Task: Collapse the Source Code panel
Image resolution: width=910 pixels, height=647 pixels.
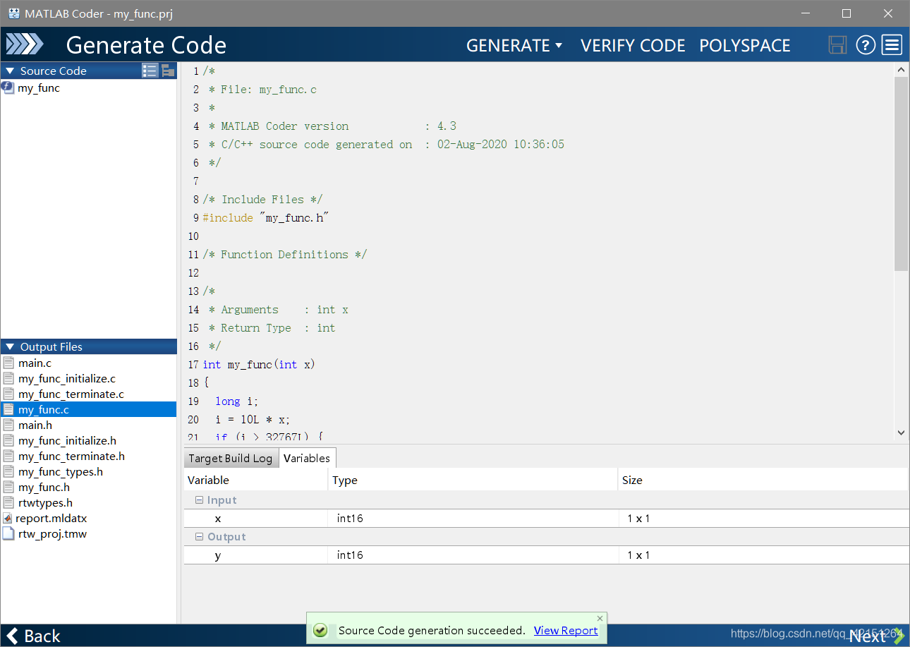Action: 10,71
